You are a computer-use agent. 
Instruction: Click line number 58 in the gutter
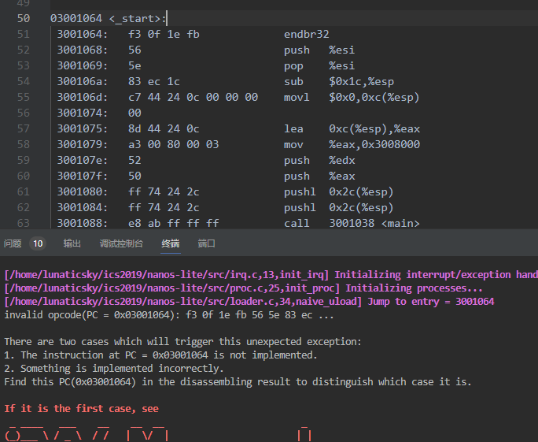point(24,144)
